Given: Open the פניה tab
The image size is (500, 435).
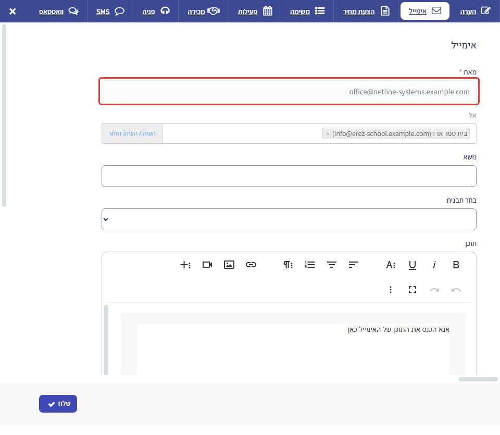Looking at the screenshot, I should (156, 11).
